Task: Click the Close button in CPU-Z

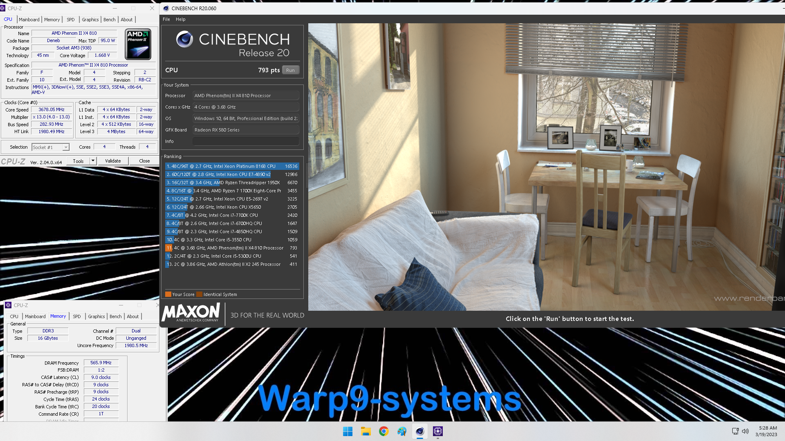Action: (144, 161)
